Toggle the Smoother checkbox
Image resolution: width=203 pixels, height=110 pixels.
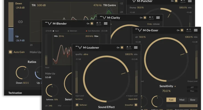(136, 105)
